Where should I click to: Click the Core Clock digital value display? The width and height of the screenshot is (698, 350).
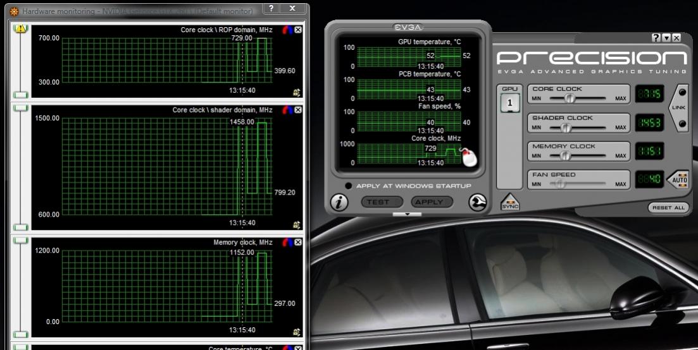(649, 94)
